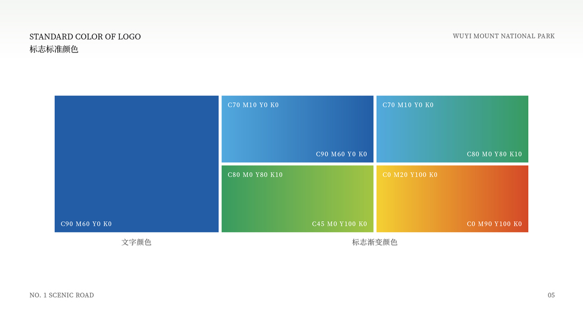
Task: Click the solid blue text color swatch
Action: (137, 164)
